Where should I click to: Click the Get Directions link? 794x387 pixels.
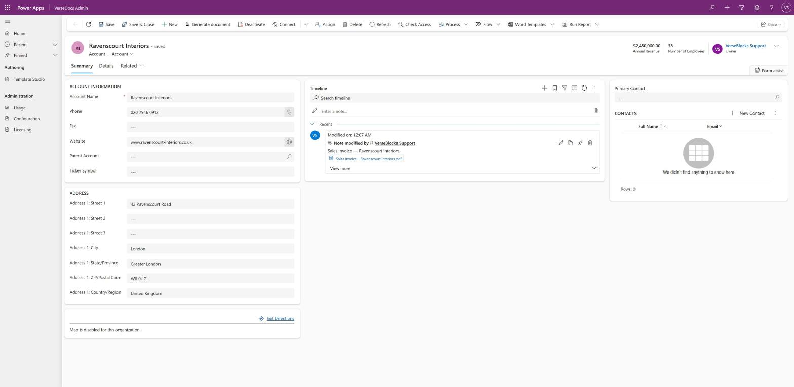click(x=280, y=319)
